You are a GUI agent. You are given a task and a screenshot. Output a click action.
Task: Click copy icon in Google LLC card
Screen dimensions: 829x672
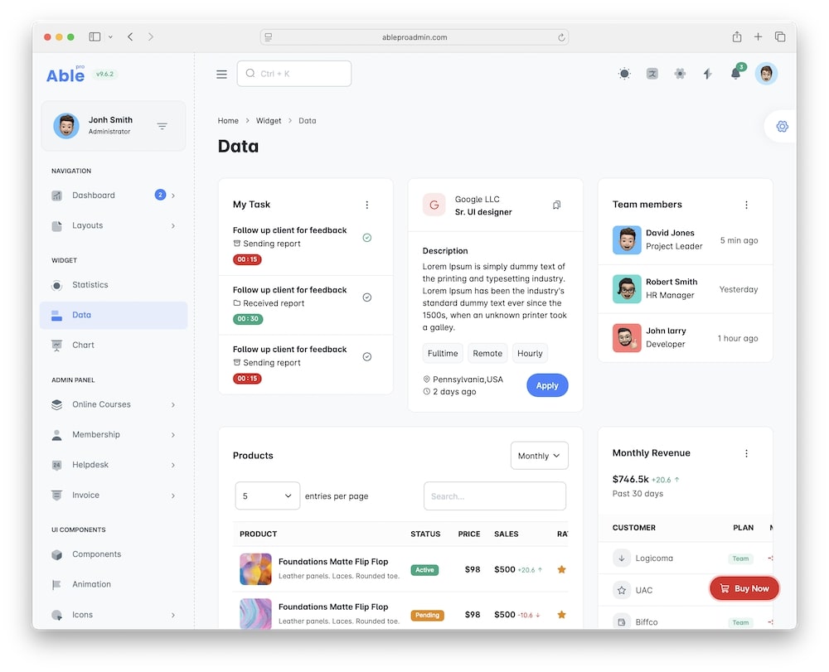pos(556,205)
